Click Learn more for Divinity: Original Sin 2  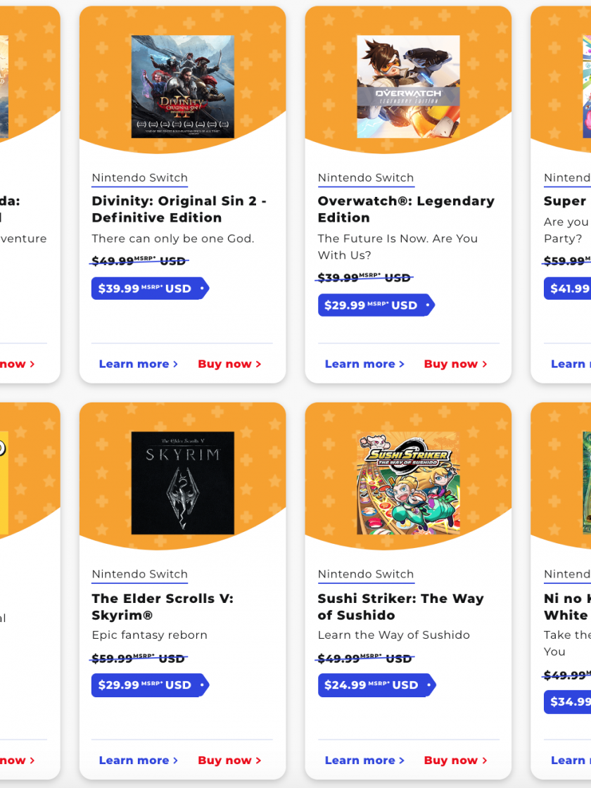click(x=138, y=364)
